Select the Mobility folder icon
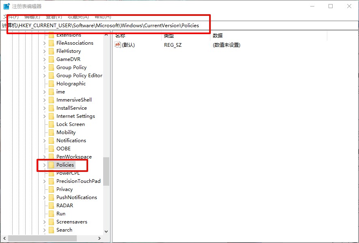The height and width of the screenshot is (243, 359). pos(51,132)
